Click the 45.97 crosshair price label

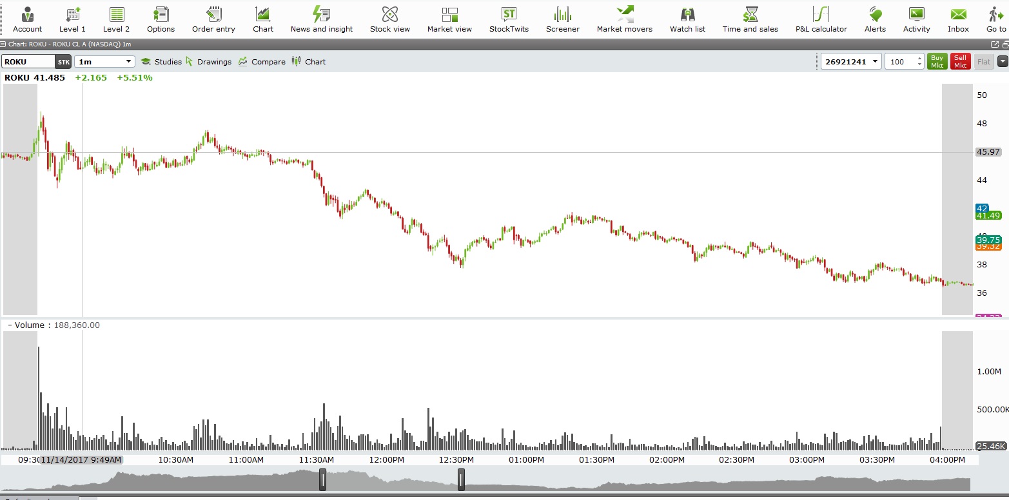pos(988,152)
